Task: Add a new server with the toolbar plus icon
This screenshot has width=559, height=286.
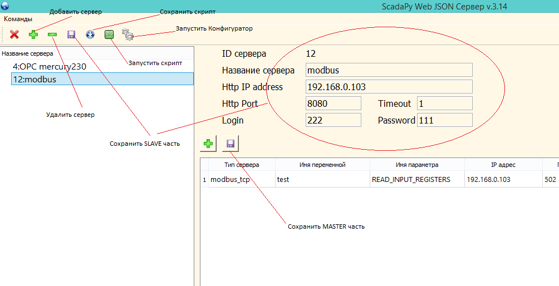Action: (33, 34)
